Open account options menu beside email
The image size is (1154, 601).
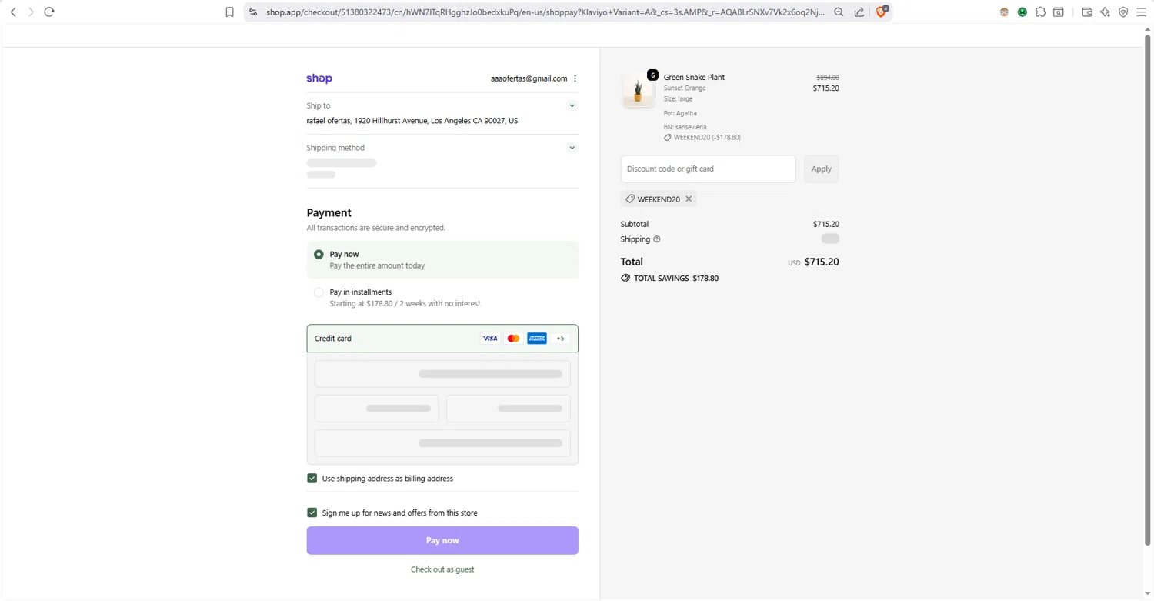coord(575,78)
